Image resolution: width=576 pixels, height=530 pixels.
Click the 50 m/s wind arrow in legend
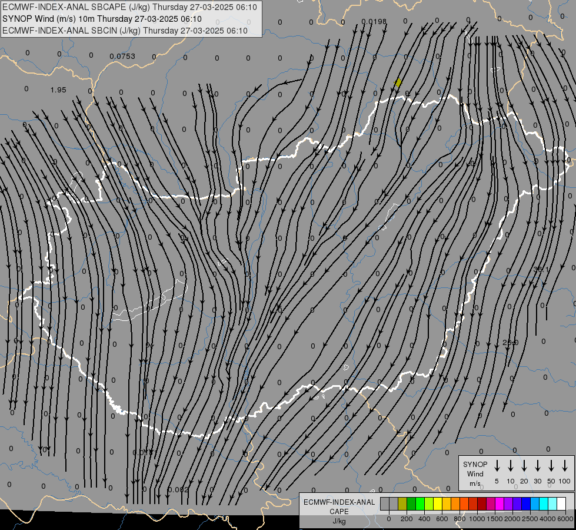551,465
